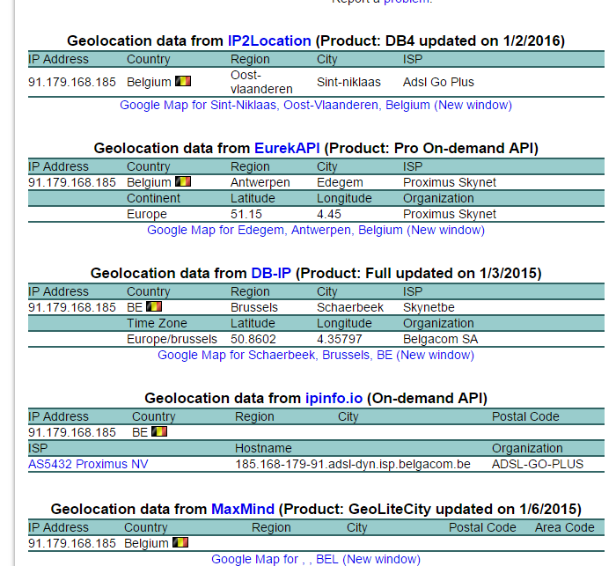The image size is (616, 566).
Task: Select IP address 91.179.168.185 in MaxMind table
Action: [x=72, y=543]
